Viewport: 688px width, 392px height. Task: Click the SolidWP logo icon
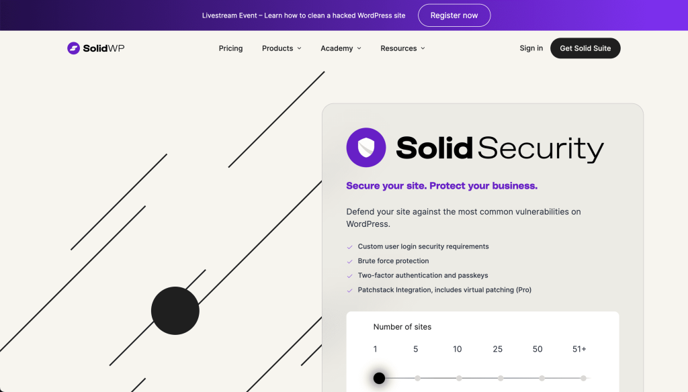pos(73,48)
